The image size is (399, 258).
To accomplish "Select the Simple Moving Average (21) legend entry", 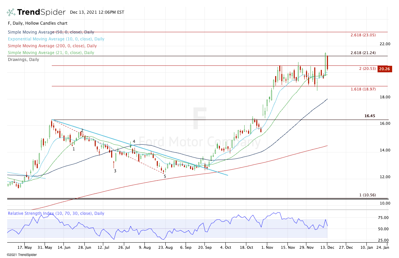I will (x=51, y=53).
